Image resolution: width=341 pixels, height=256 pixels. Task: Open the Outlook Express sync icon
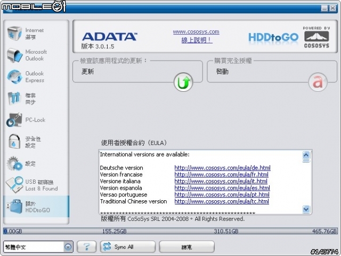[x=14, y=76]
